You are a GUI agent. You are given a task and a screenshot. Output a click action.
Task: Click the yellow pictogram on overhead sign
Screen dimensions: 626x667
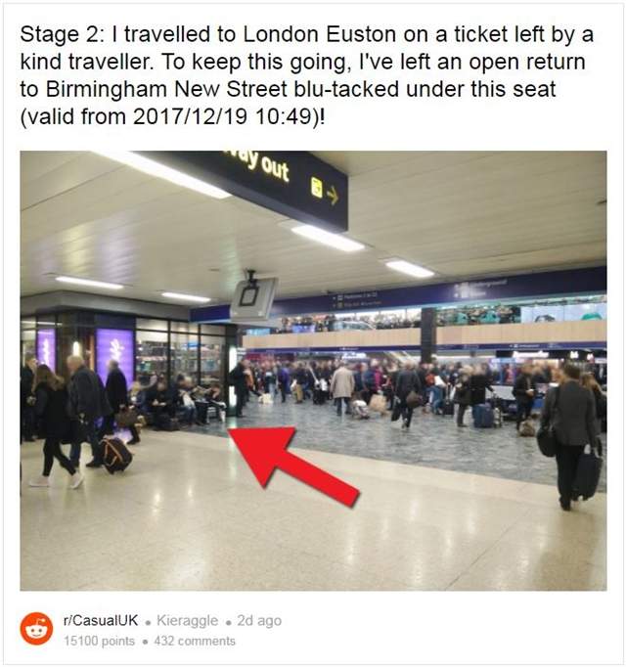317,188
